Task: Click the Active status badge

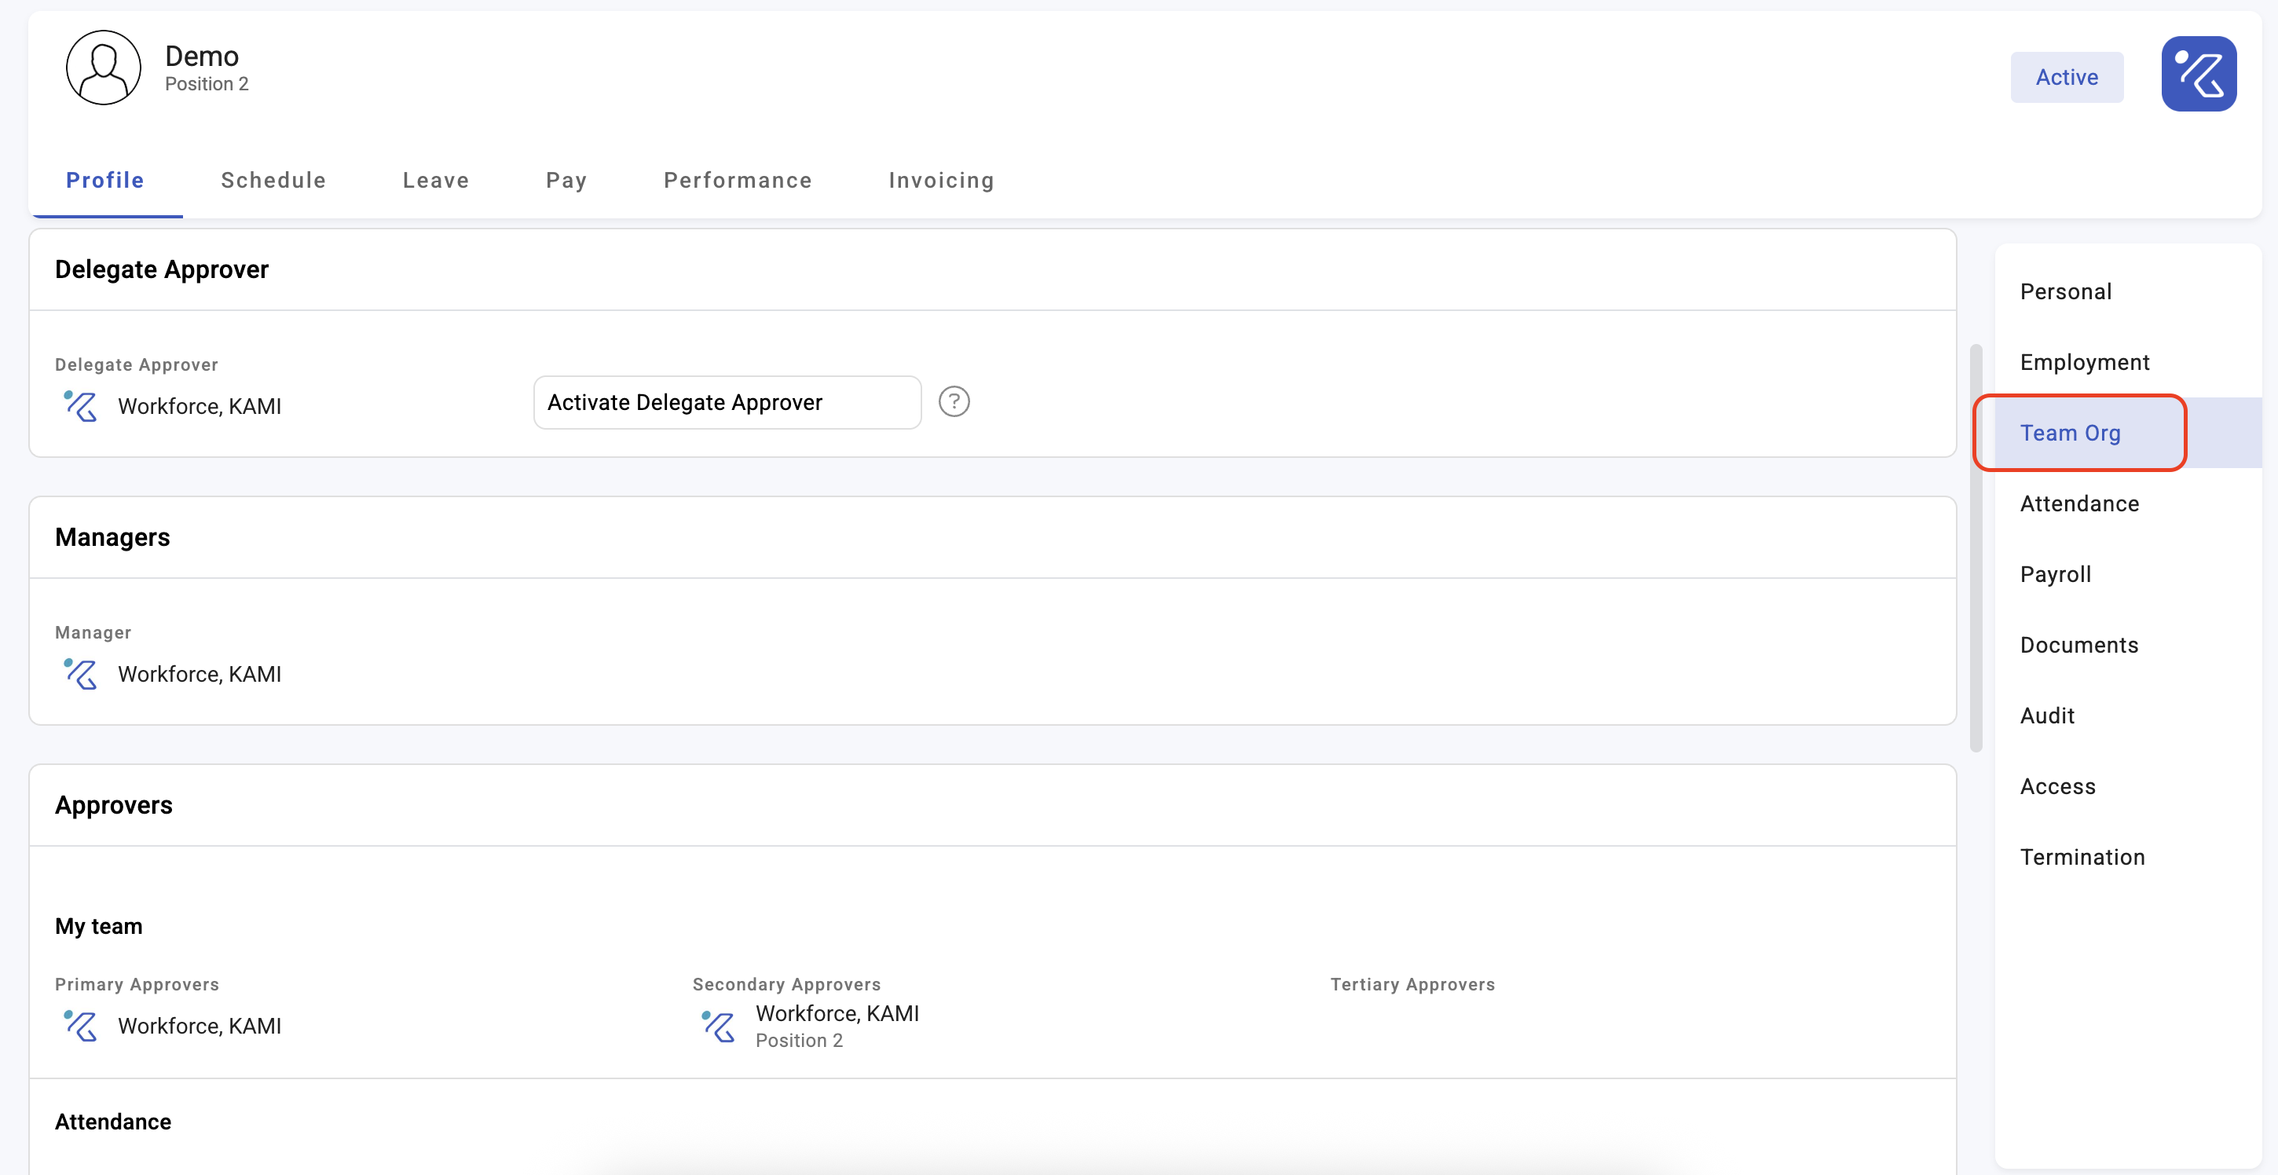Action: (x=2067, y=78)
